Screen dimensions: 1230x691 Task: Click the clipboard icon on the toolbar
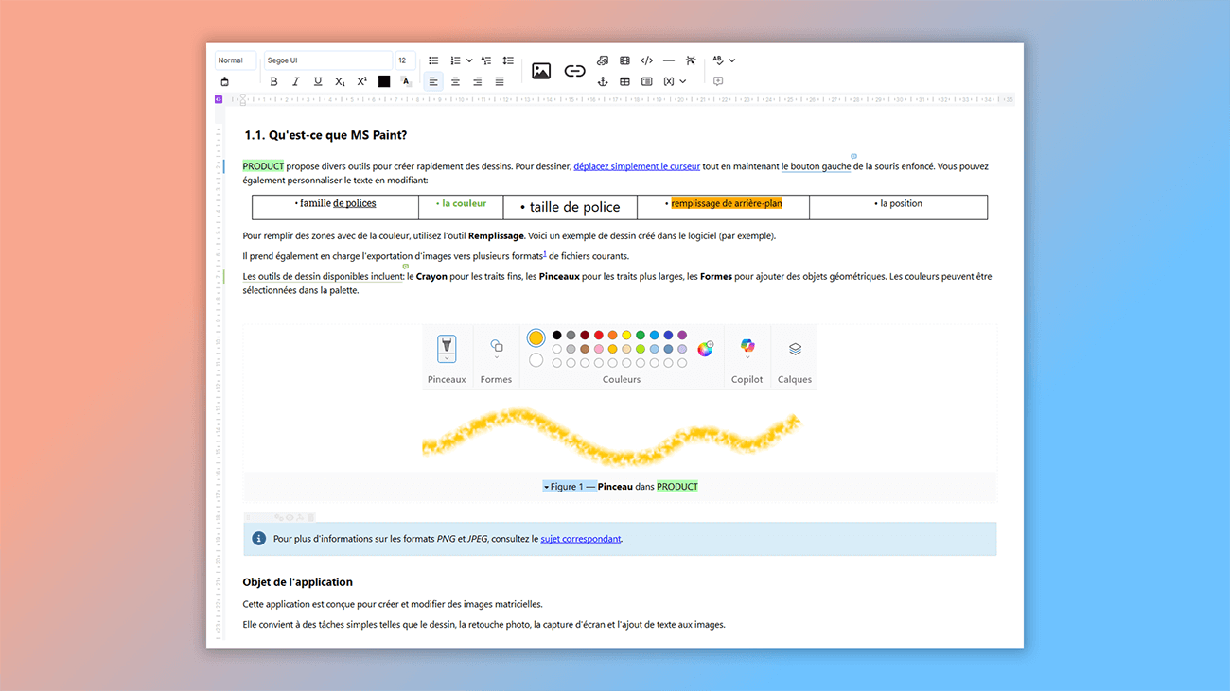224,81
